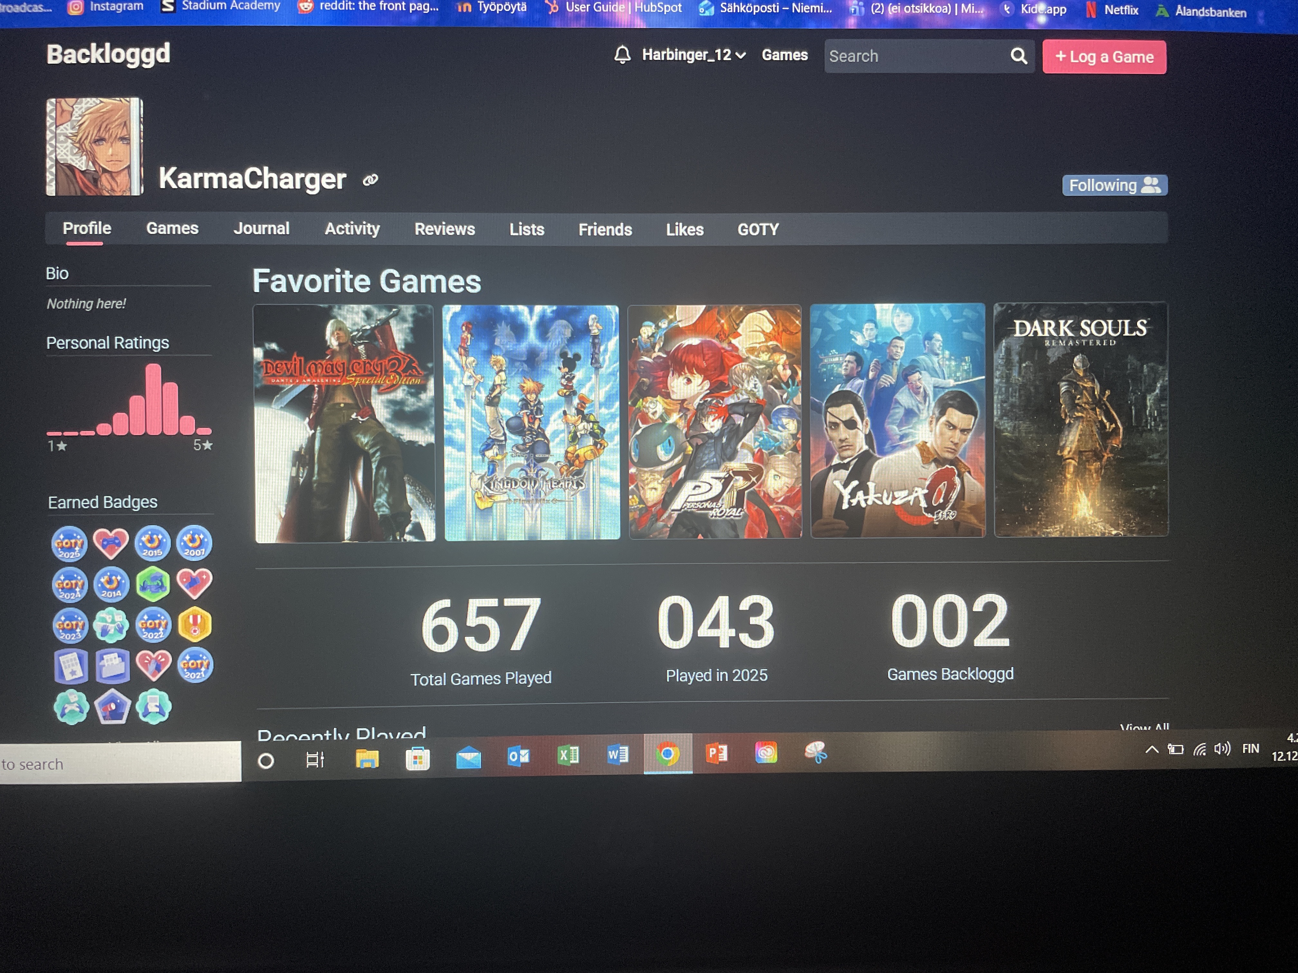Click the link icon beside KarmaCharger
Viewport: 1298px width, 973px height.
point(370,180)
